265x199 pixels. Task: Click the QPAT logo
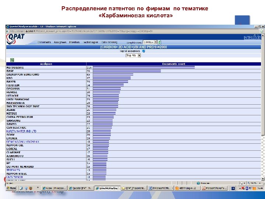15,39
